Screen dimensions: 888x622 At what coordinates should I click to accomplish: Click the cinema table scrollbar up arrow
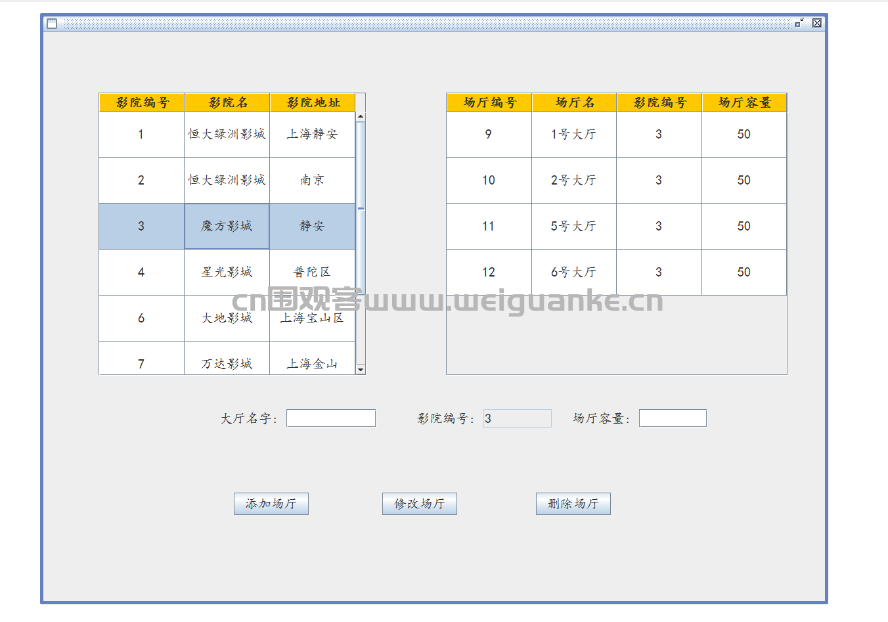(x=361, y=117)
